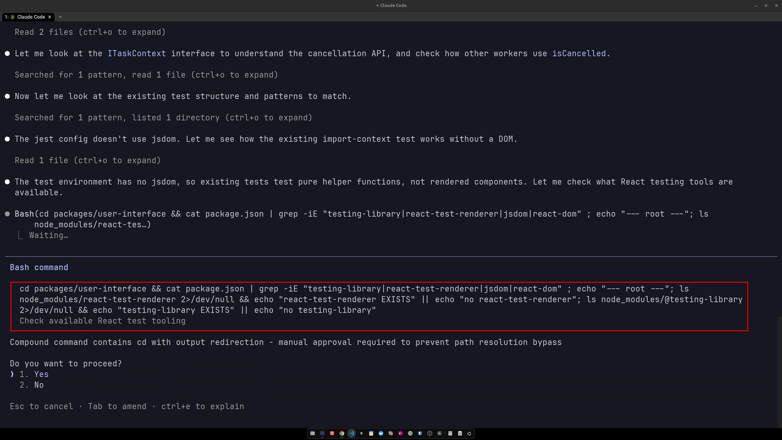Image resolution: width=782 pixels, height=440 pixels.
Task: Click the 'Esc to cancel' hint
Action: [x=41, y=406]
